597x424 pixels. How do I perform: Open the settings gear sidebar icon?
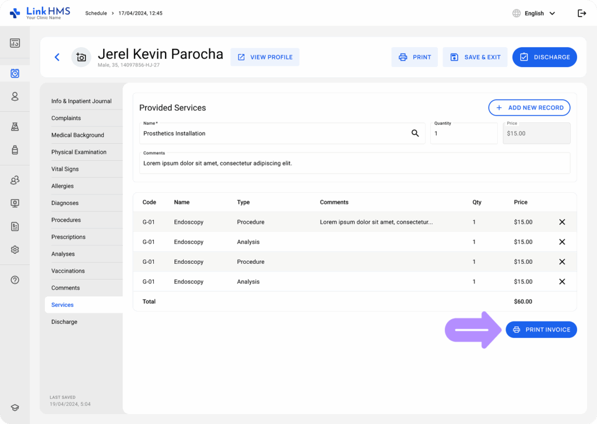(x=15, y=250)
